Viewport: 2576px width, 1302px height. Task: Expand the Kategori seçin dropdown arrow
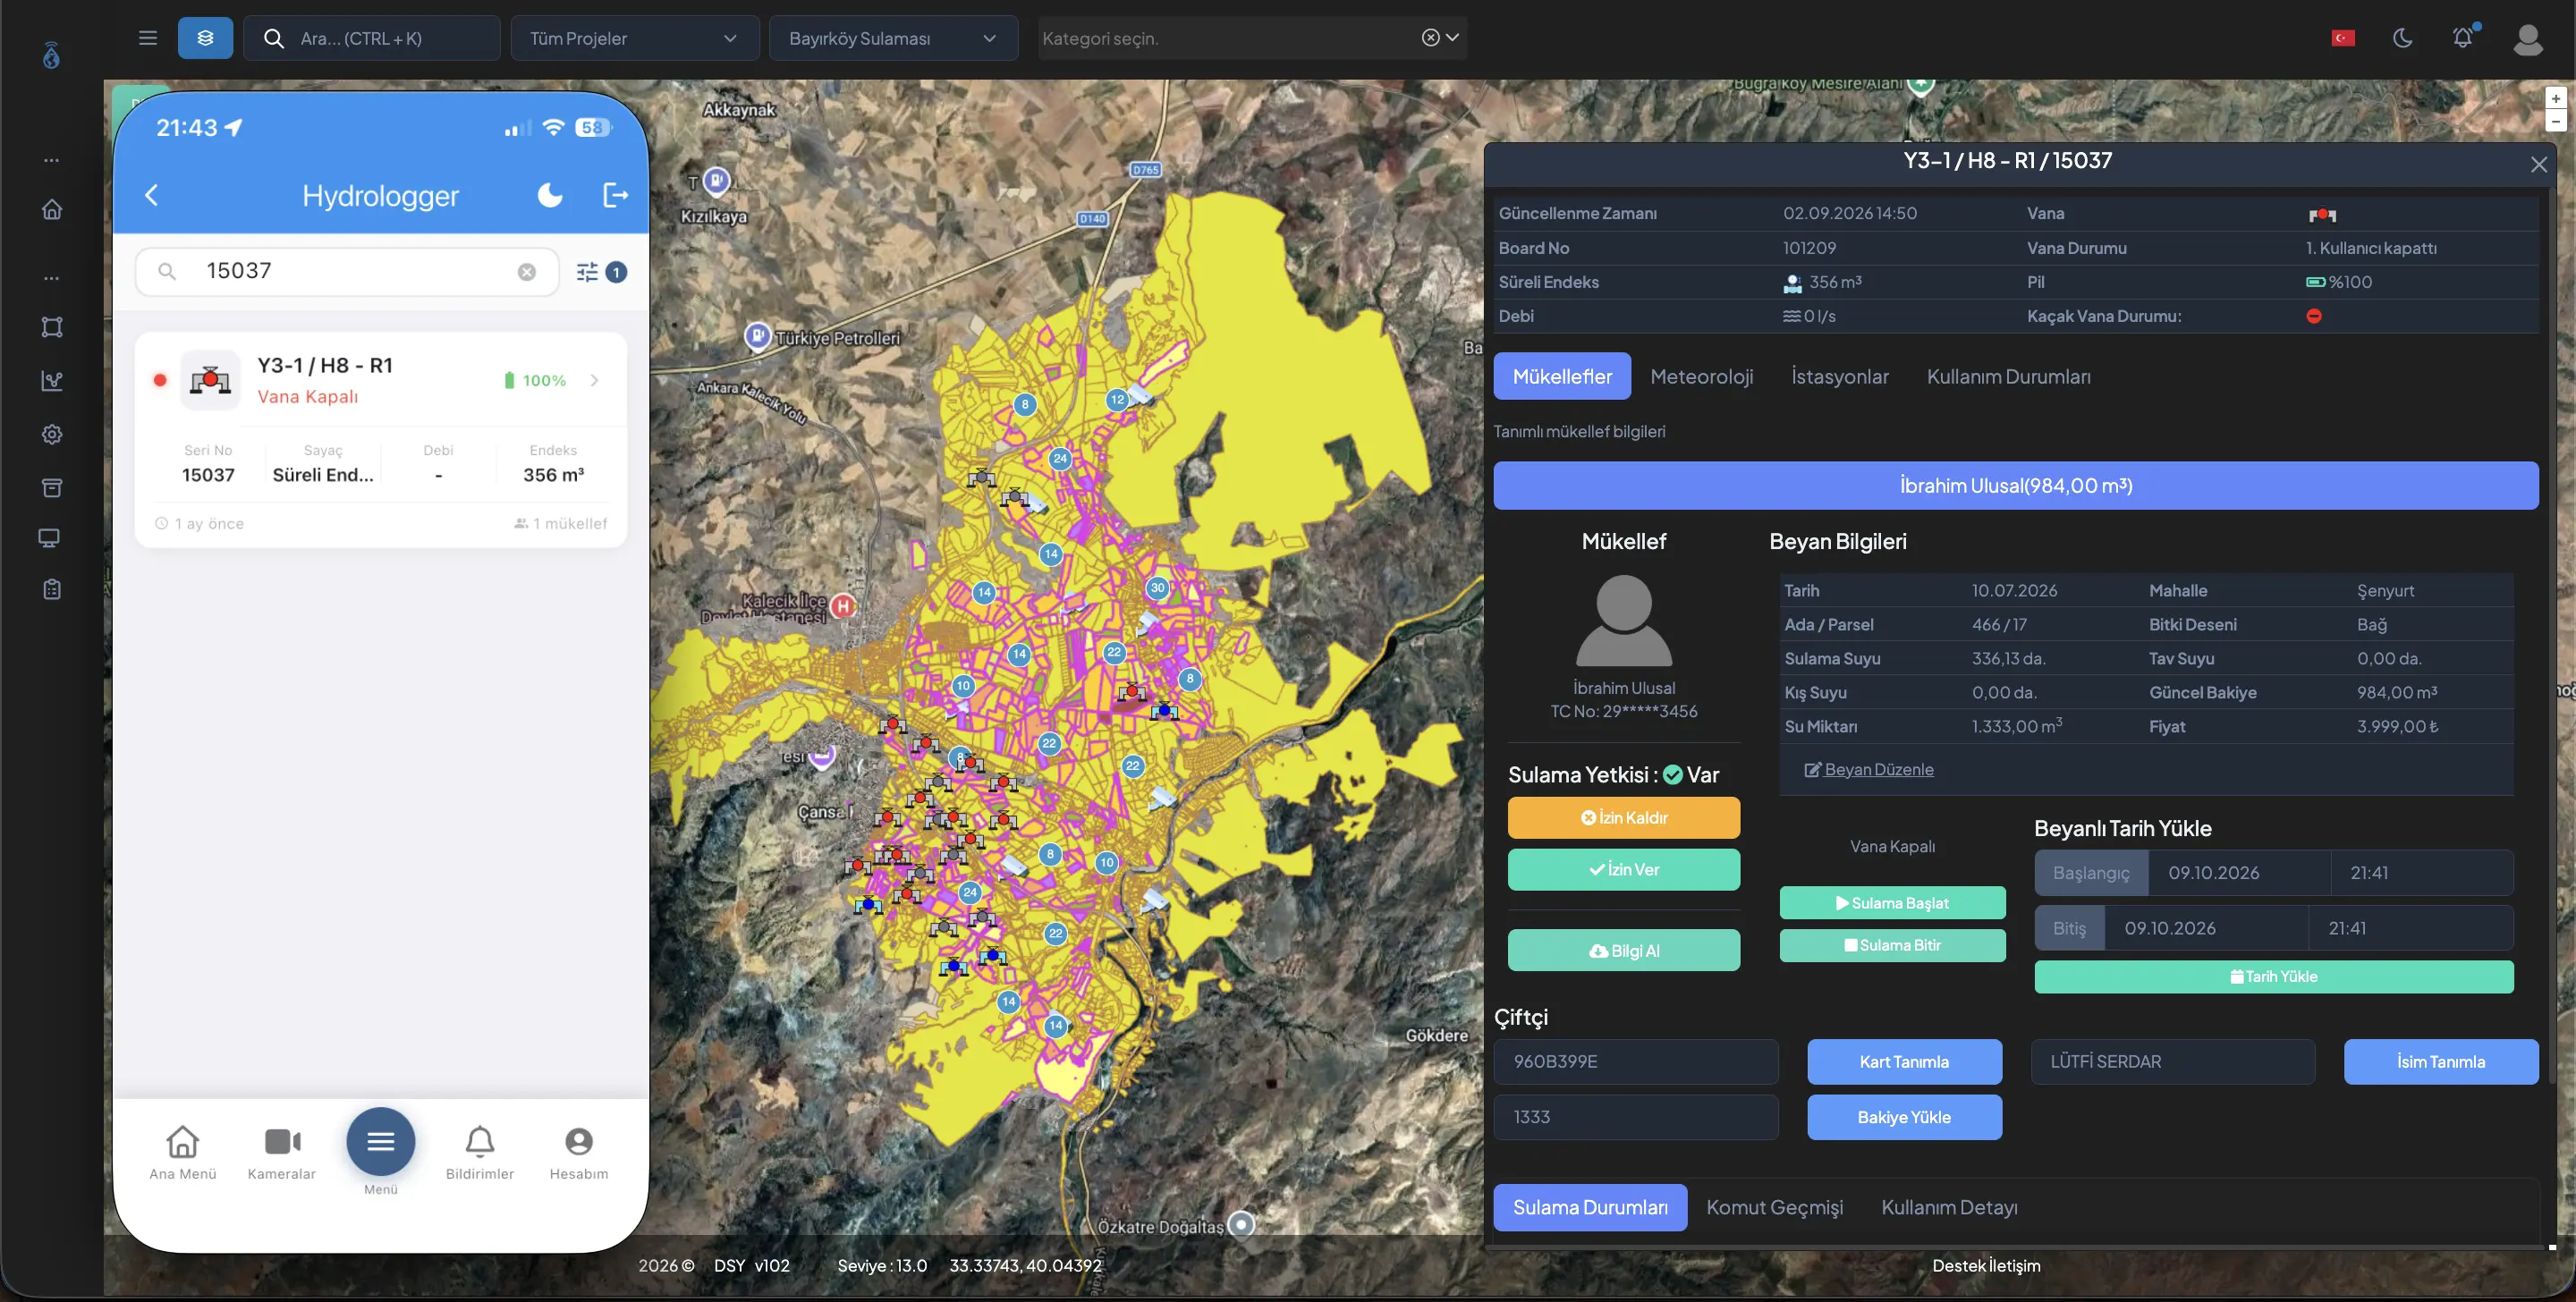point(1452,37)
